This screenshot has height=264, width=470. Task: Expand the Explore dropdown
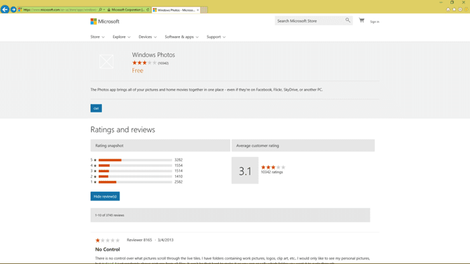[122, 37]
